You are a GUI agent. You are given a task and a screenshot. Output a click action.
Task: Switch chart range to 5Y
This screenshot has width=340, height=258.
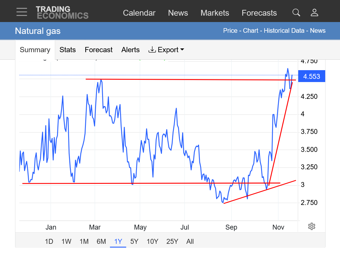pyautogui.click(x=134, y=241)
